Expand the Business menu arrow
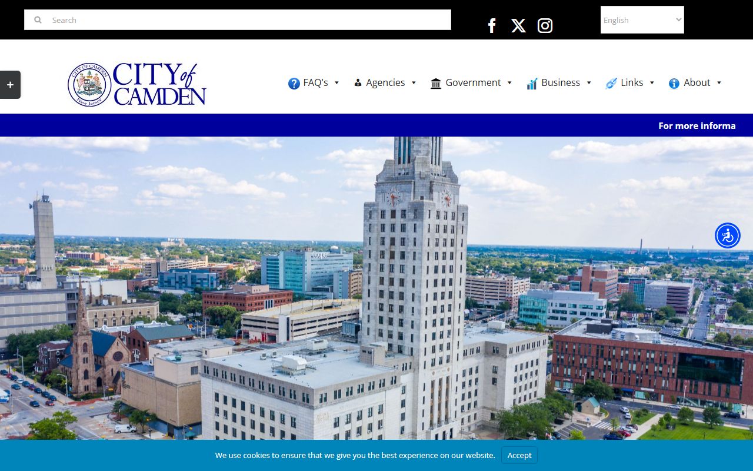This screenshot has height=471, width=753. click(x=589, y=83)
